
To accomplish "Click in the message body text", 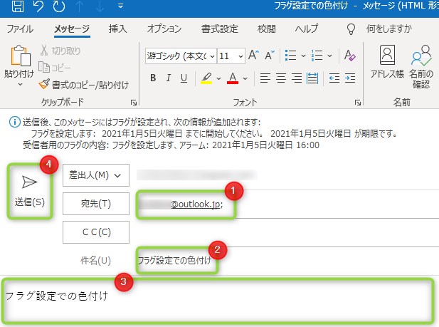I will pos(57,296).
